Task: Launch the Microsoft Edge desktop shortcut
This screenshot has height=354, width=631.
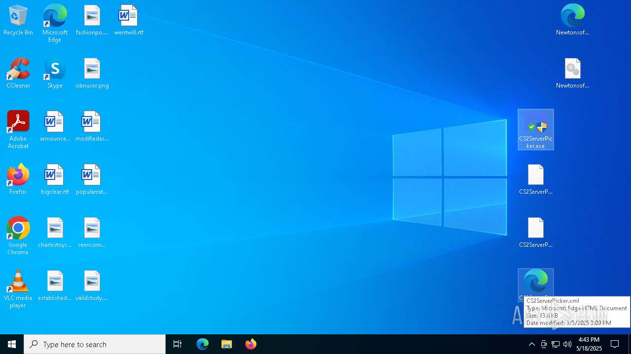Action: [x=55, y=24]
